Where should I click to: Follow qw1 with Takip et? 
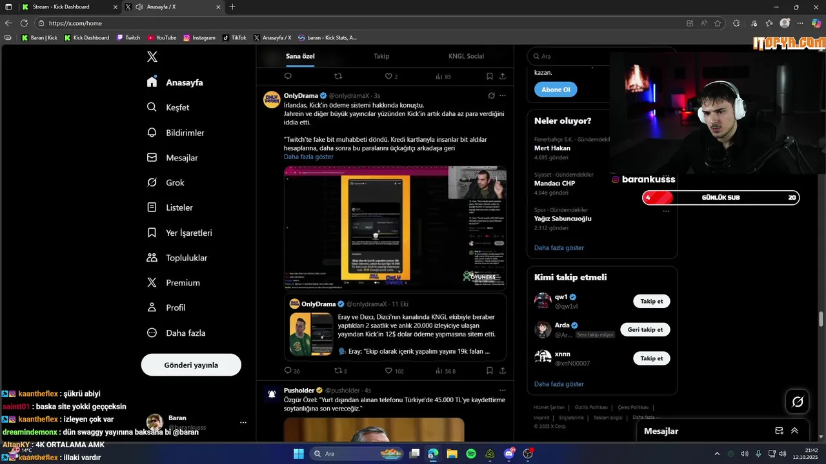(652, 301)
